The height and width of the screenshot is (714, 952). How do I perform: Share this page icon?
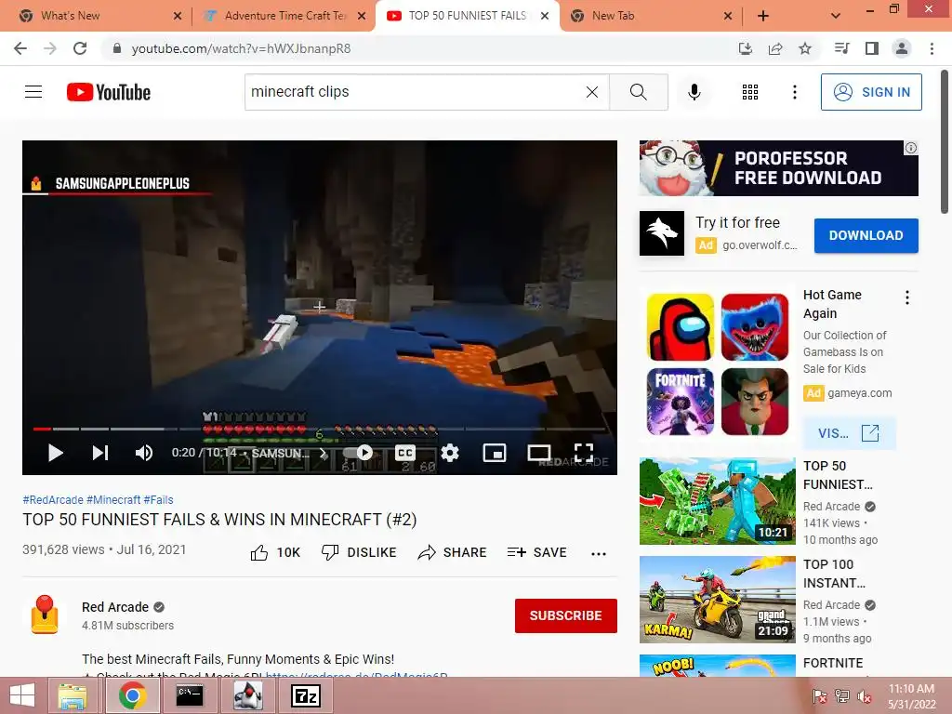[x=775, y=48]
